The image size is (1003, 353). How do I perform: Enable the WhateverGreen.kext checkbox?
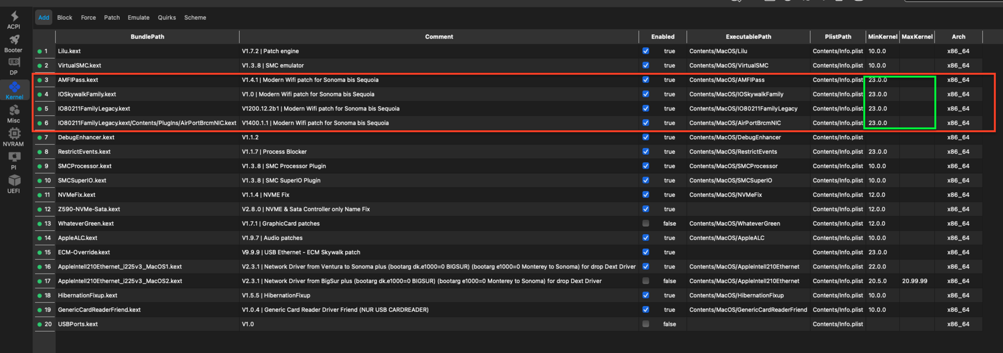[x=646, y=224]
